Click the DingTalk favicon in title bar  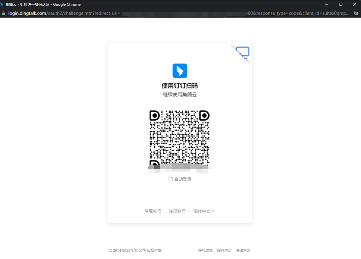(2, 4)
